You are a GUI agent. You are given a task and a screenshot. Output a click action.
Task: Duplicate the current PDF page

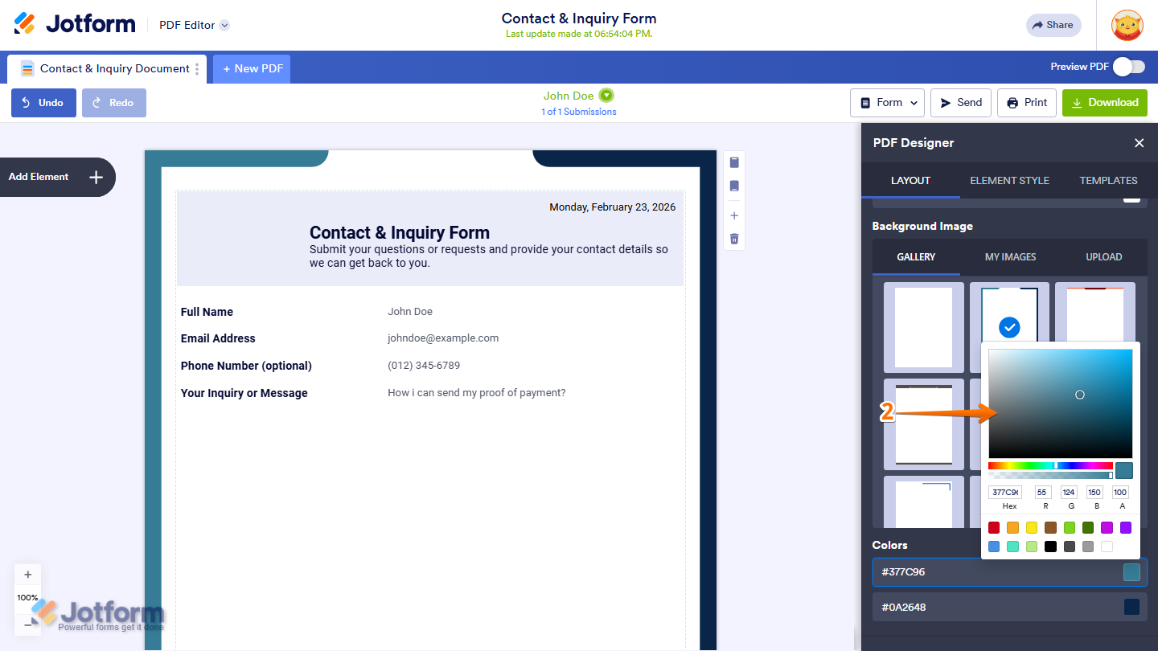[x=733, y=162]
